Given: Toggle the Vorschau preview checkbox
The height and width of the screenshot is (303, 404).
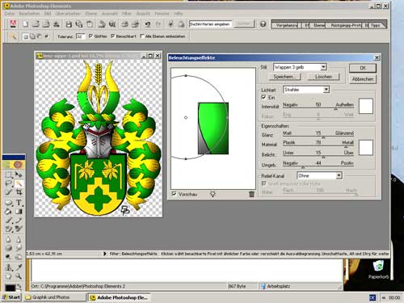Looking at the screenshot, I should tap(175, 194).
